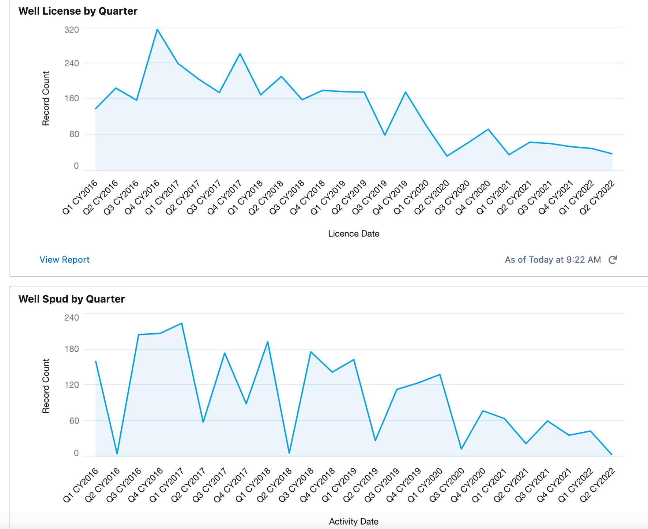Click the Record Count label on License chart

pyautogui.click(x=46, y=98)
